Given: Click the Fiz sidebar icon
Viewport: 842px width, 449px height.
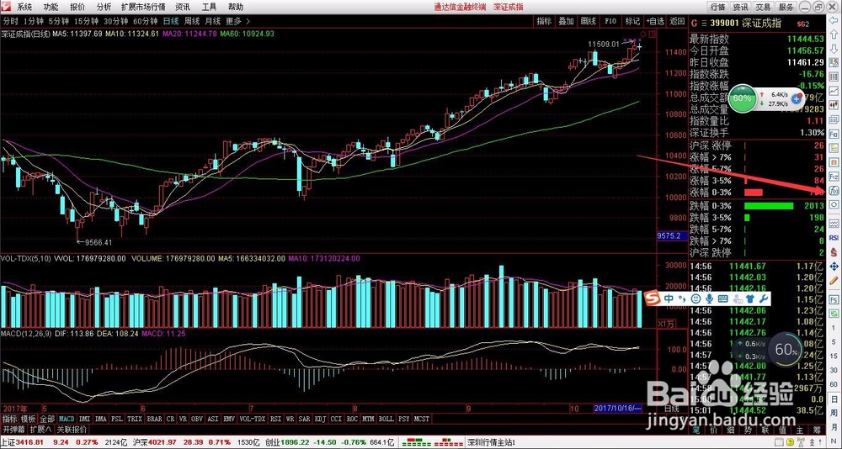Looking at the screenshot, I should point(835,176).
